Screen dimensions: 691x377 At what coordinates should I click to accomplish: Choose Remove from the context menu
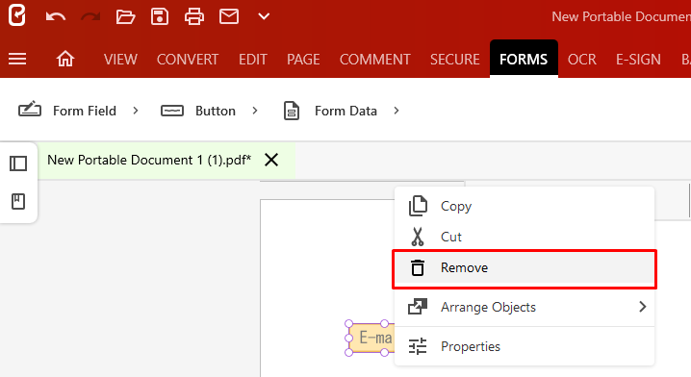(524, 267)
